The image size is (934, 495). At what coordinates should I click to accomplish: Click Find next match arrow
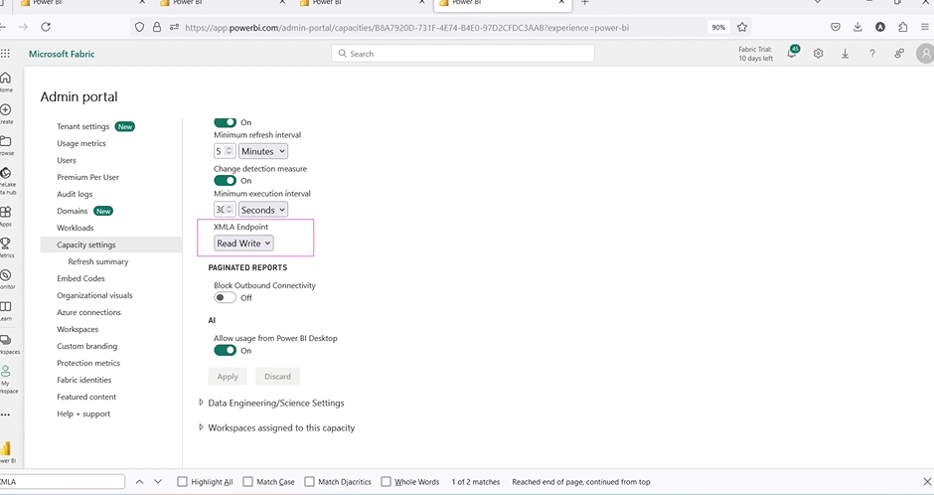tap(158, 481)
